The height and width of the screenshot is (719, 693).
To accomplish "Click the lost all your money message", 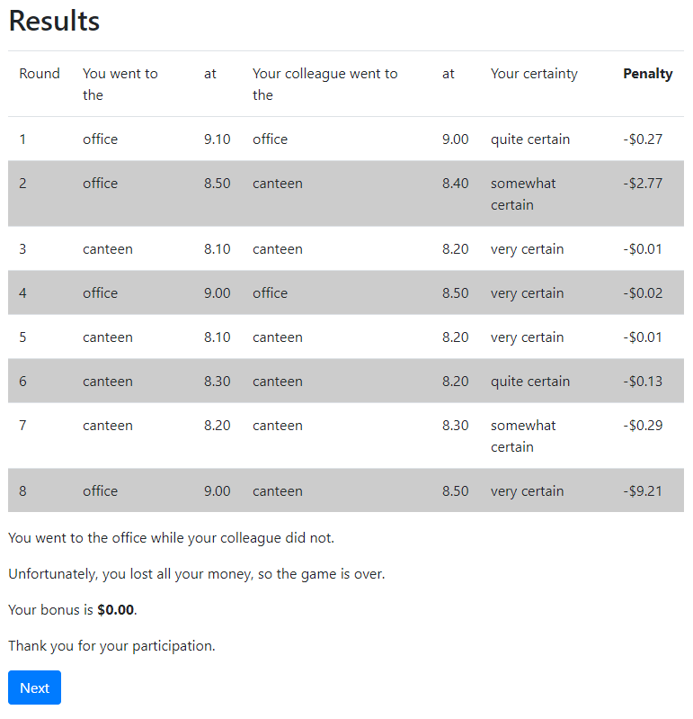I will pos(196,574).
